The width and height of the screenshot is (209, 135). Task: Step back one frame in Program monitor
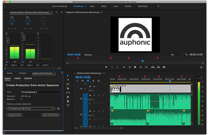[130, 67]
